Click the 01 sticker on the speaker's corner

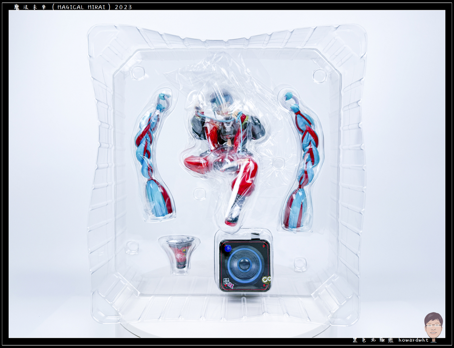pos(228,282)
